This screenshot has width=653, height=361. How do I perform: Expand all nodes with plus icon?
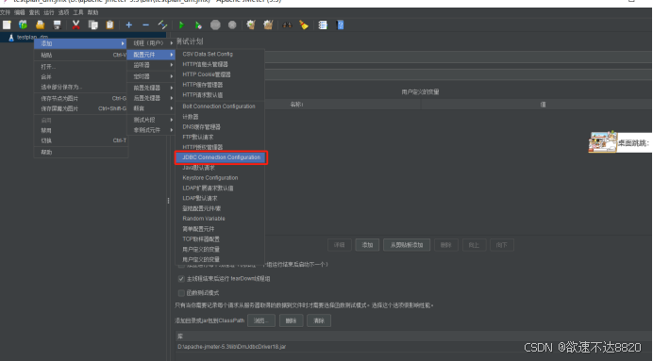pyautogui.click(x=128, y=25)
